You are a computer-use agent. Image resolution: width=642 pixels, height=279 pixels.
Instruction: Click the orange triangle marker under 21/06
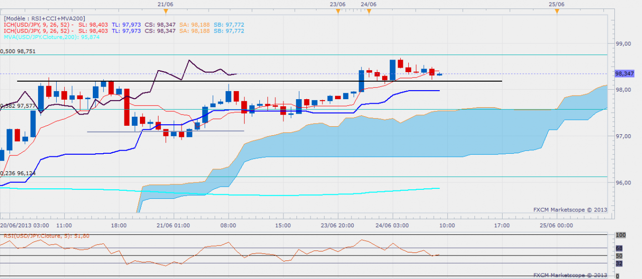coord(166,11)
